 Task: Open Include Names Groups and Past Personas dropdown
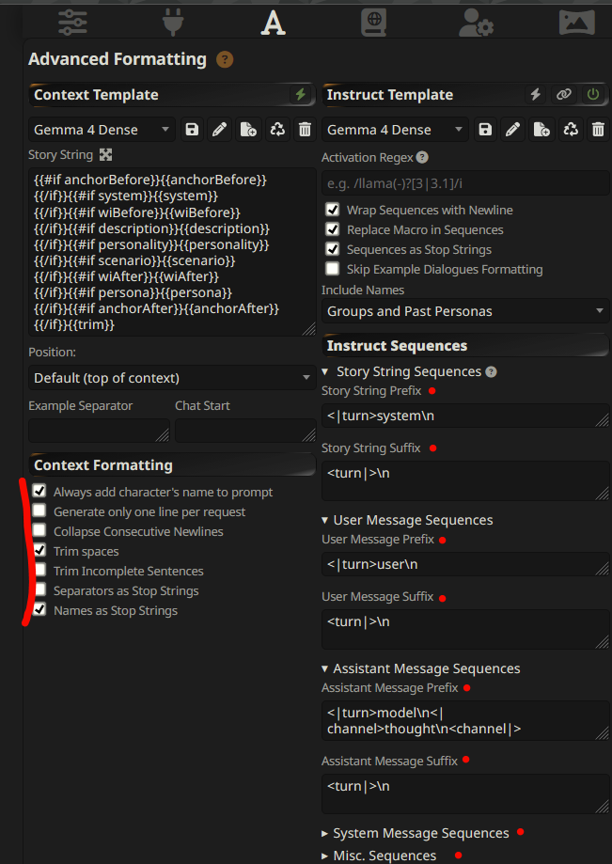pyautogui.click(x=465, y=311)
